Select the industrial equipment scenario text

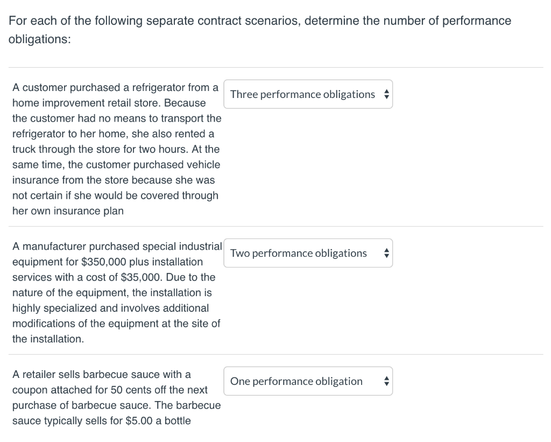[116, 292]
